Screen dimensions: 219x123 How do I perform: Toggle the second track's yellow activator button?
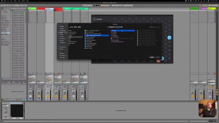[x=39, y=96]
